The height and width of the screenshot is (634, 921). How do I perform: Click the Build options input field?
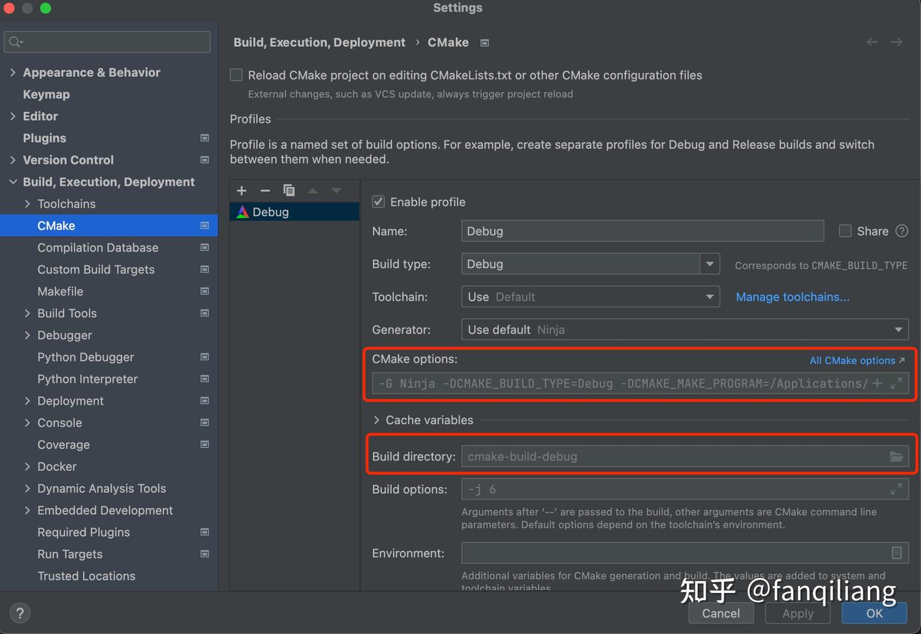point(672,489)
